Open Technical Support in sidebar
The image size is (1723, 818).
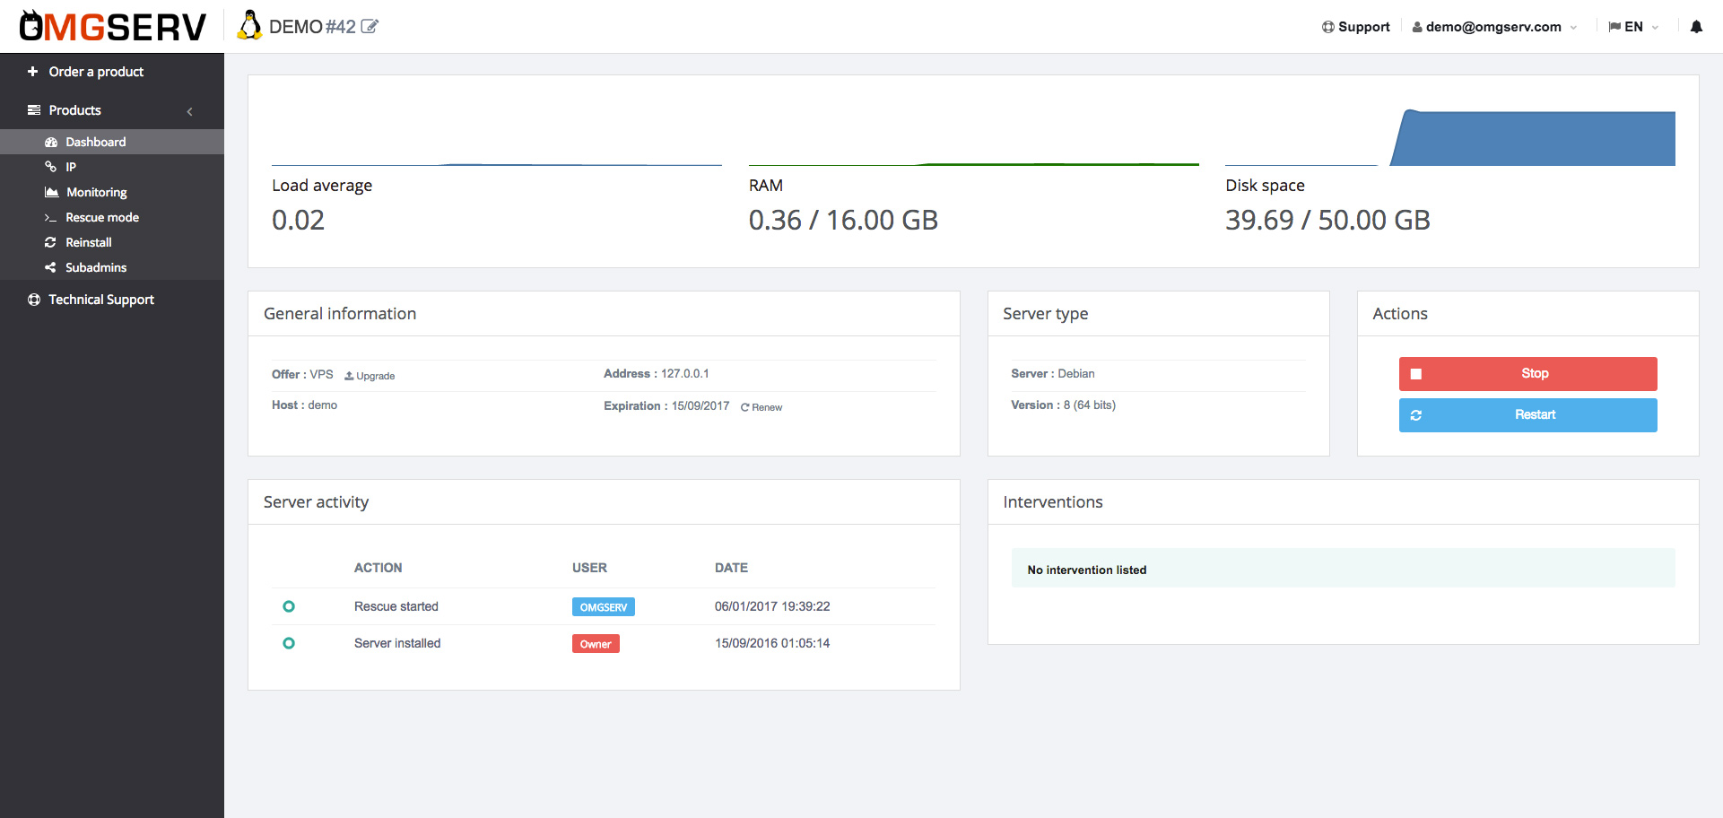click(x=112, y=300)
